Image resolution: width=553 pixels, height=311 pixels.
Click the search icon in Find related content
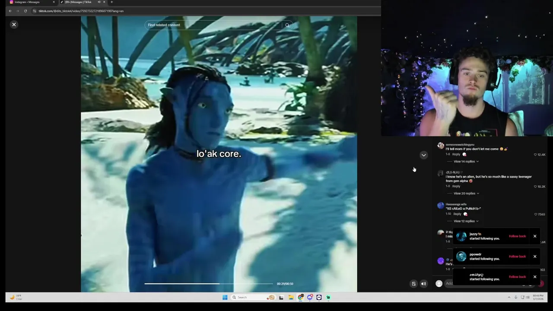pyautogui.click(x=287, y=25)
